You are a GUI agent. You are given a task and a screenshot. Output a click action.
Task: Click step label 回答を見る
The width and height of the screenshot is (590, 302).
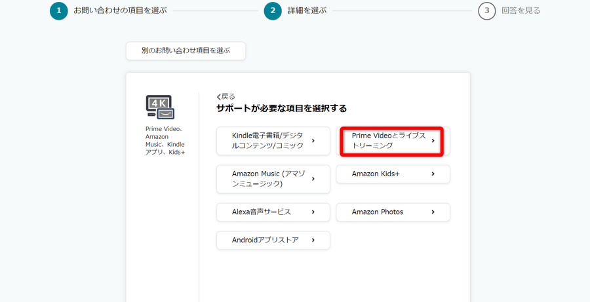[x=521, y=11]
